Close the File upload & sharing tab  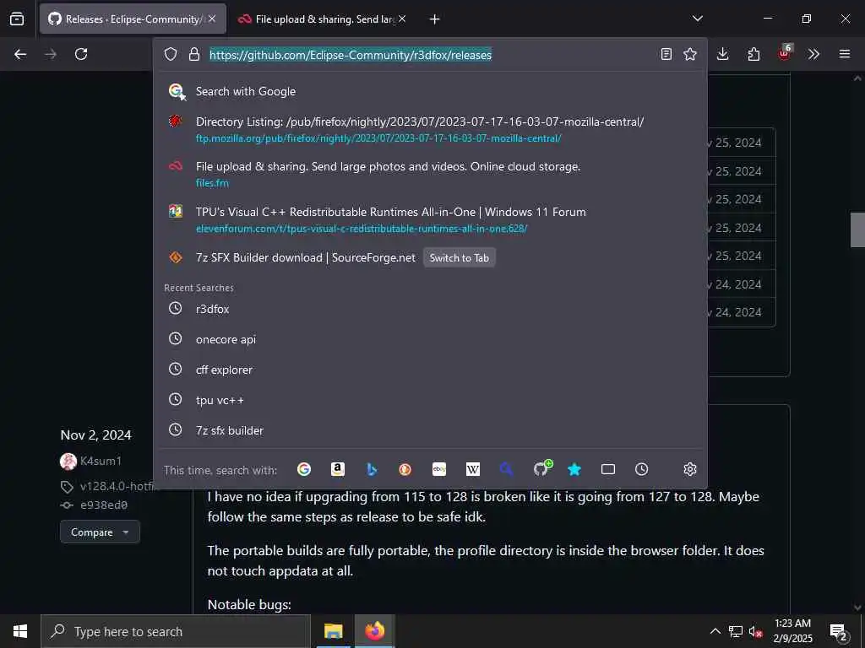(402, 19)
